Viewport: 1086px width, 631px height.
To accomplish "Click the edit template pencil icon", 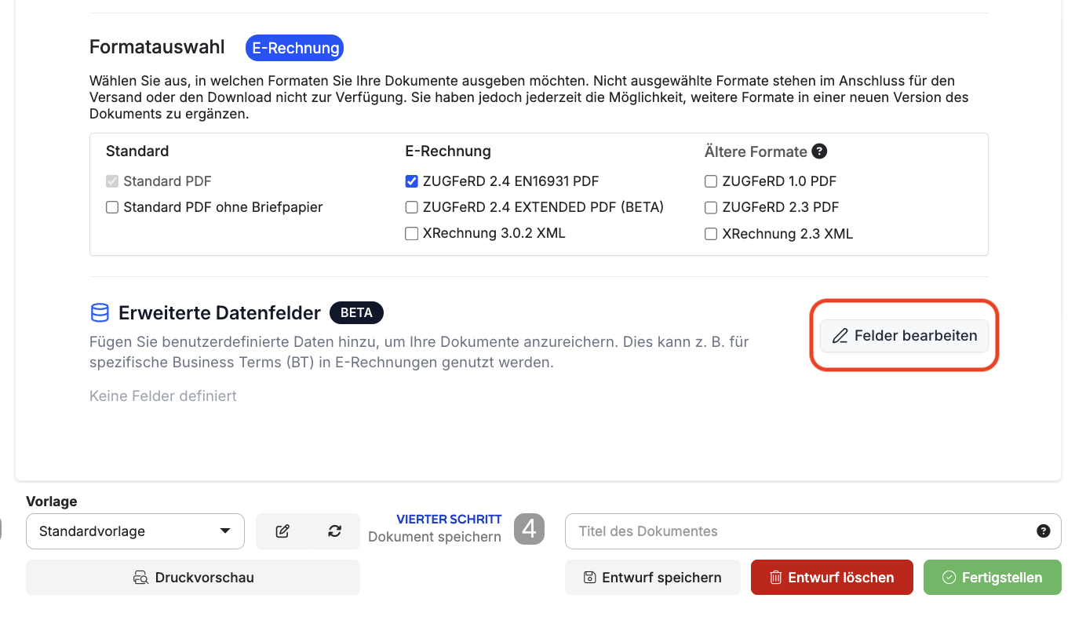I will pyautogui.click(x=282, y=531).
